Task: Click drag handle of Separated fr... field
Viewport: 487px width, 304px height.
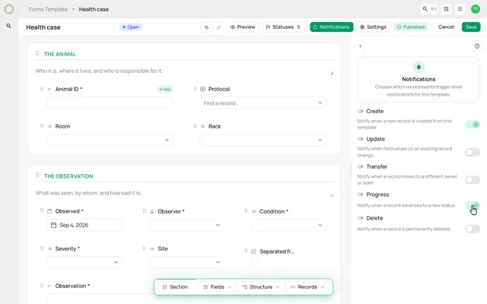Action: [246, 250]
